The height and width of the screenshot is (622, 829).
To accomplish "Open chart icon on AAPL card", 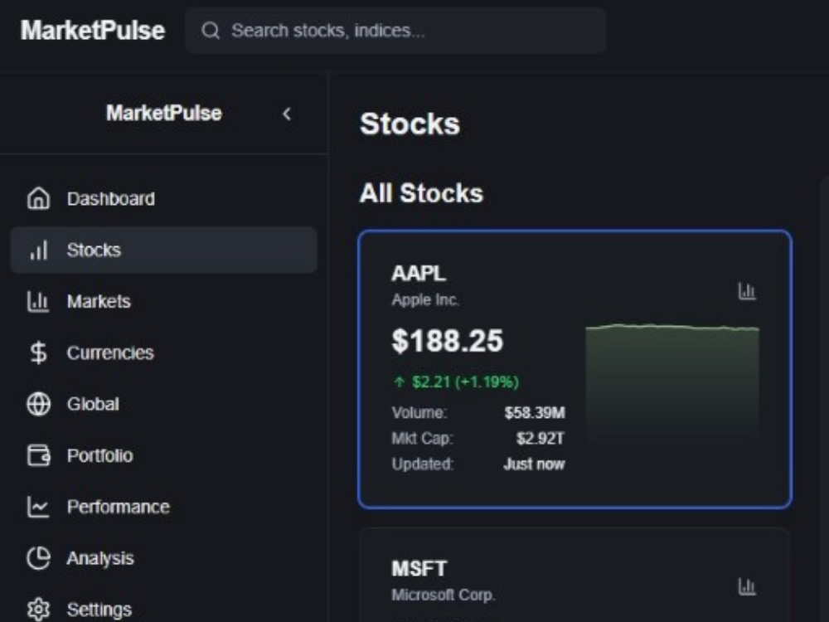I will coord(747,291).
